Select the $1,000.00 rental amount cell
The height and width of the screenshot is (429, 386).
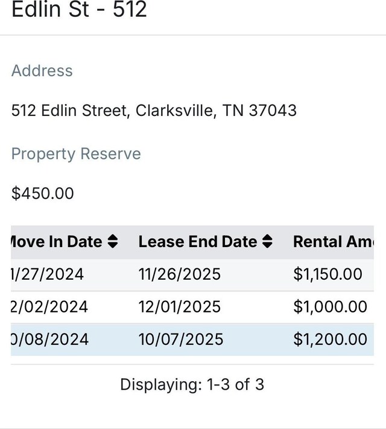coord(331,307)
